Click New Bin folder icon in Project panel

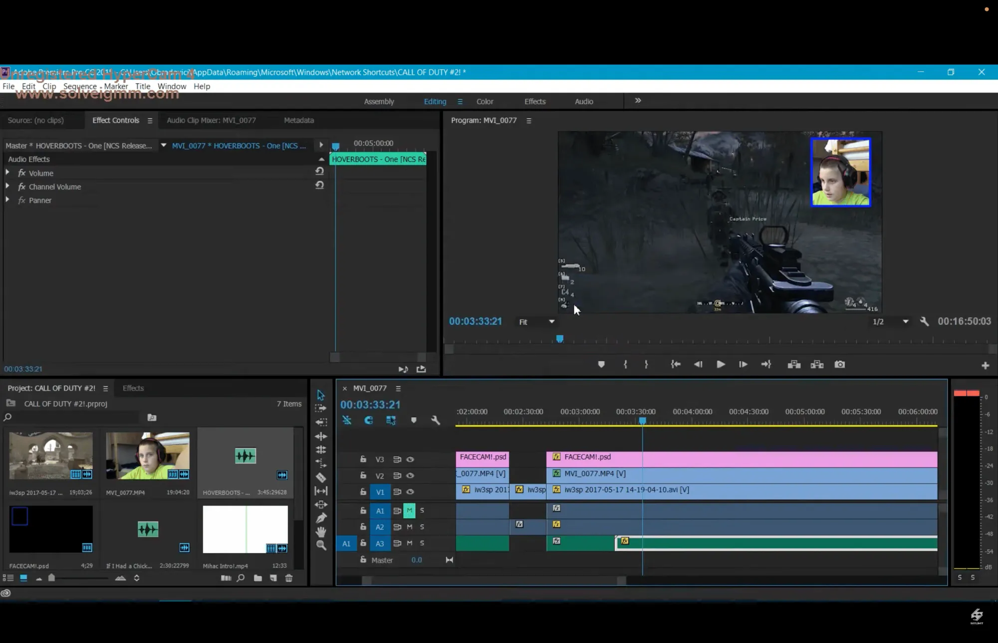257,578
